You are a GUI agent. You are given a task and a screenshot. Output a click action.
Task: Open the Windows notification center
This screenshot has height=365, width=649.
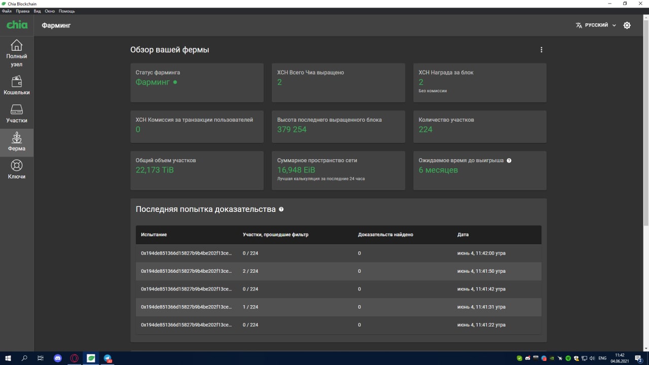pos(638,358)
